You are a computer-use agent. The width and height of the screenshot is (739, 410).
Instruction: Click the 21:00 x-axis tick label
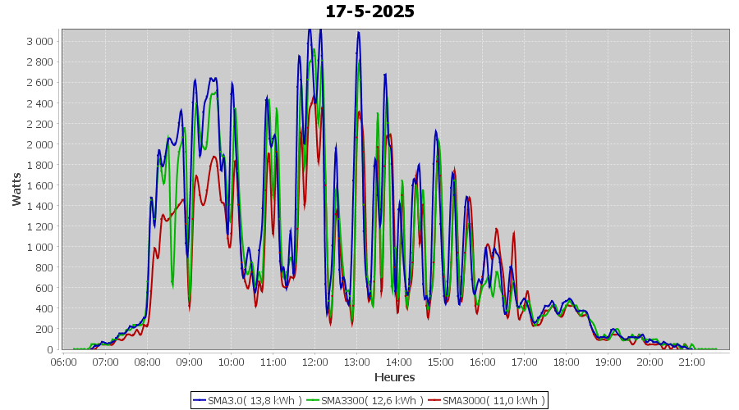click(x=692, y=362)
